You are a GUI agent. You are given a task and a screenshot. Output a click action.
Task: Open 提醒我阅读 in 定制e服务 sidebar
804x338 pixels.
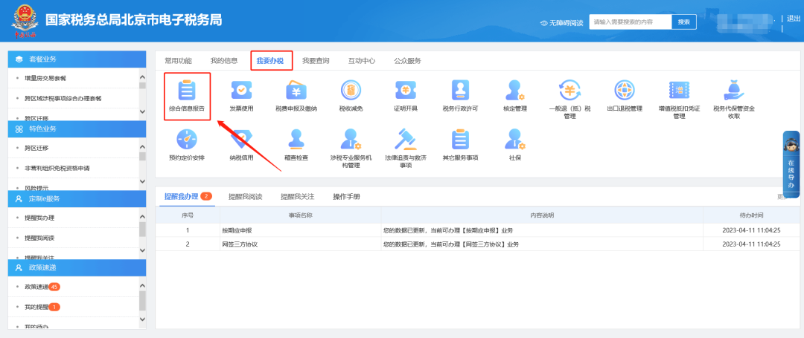pos(39,238)
